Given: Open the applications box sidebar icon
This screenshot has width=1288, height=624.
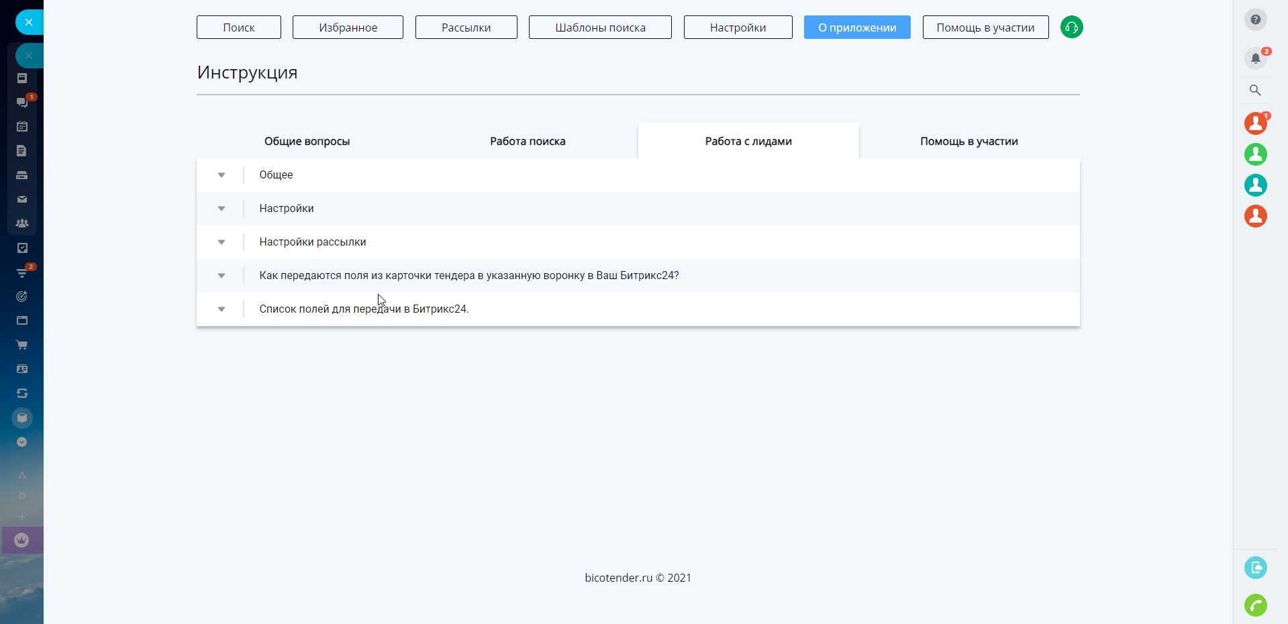Looking at the screenshot, I should (x=22, y=418).
